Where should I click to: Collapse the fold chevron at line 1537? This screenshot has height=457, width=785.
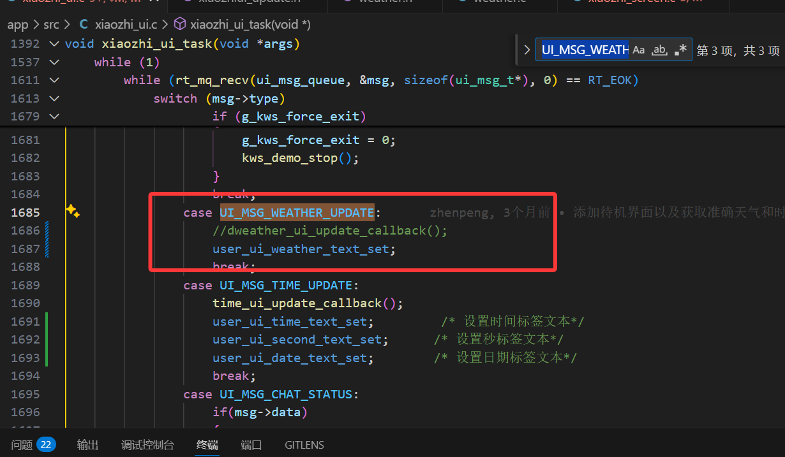coord(54,62)
